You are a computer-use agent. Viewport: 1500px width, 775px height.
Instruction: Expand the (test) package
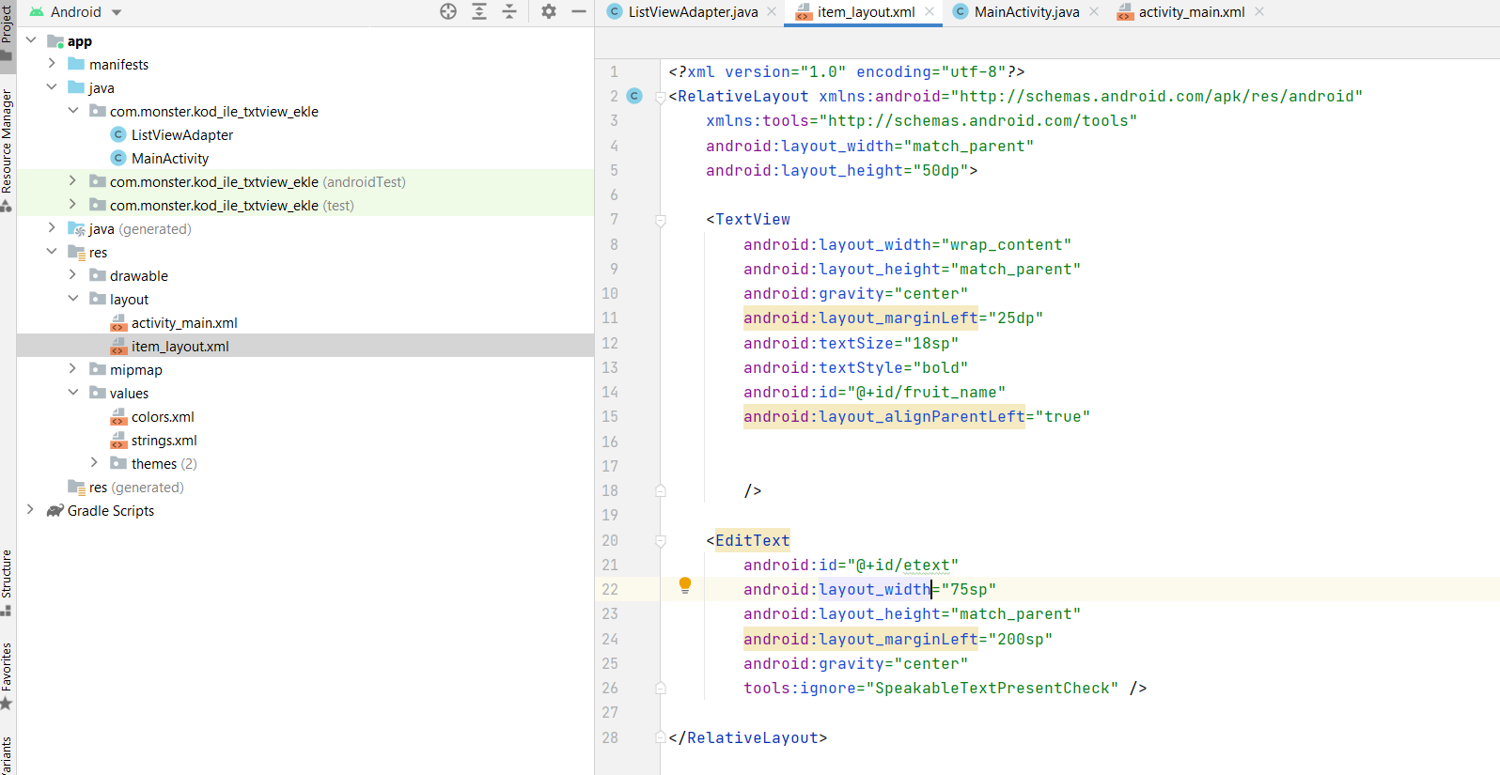tap(72, 205)
